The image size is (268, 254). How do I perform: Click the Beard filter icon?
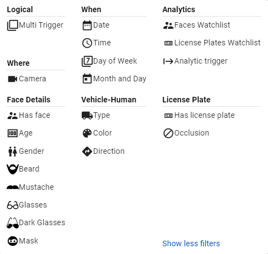pyautogui.click(x=13, y=169)
